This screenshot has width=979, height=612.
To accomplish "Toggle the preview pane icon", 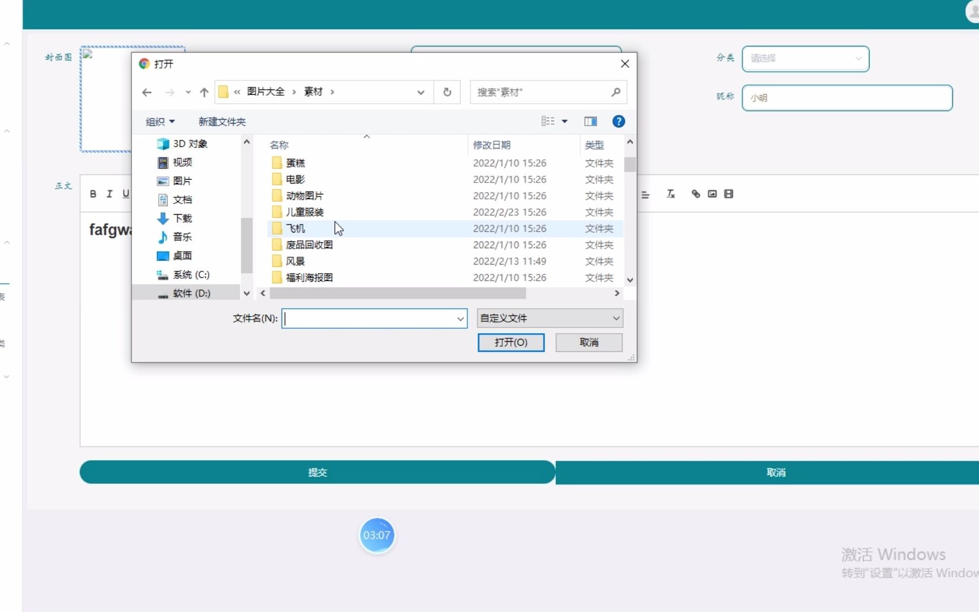I will click(590, 121).
